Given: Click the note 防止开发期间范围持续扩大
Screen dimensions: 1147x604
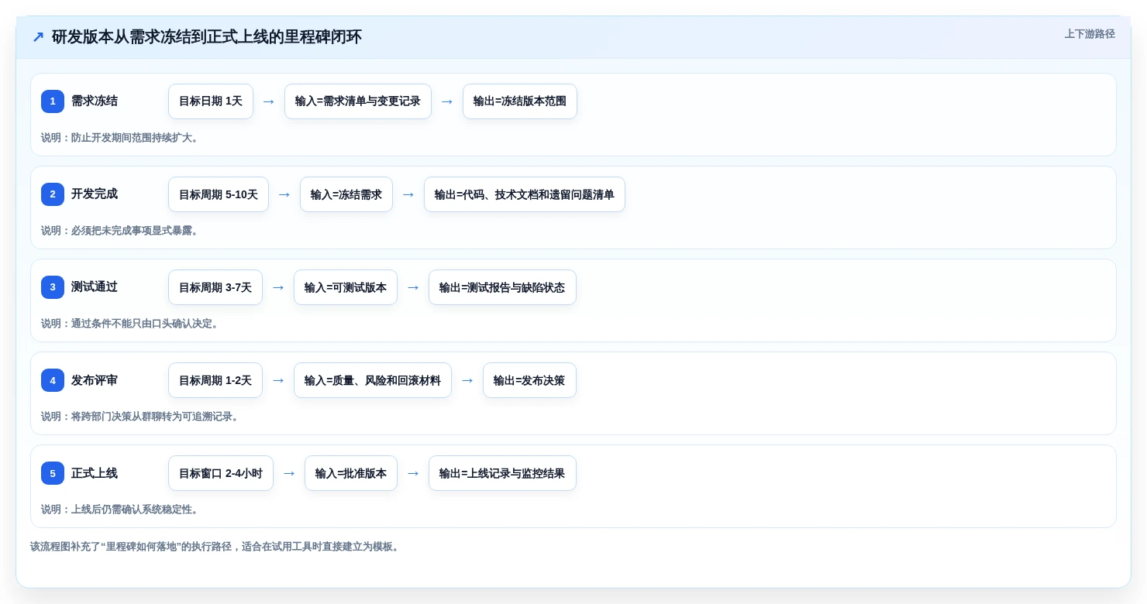Looking at the screenshot, I should [122, 138].
